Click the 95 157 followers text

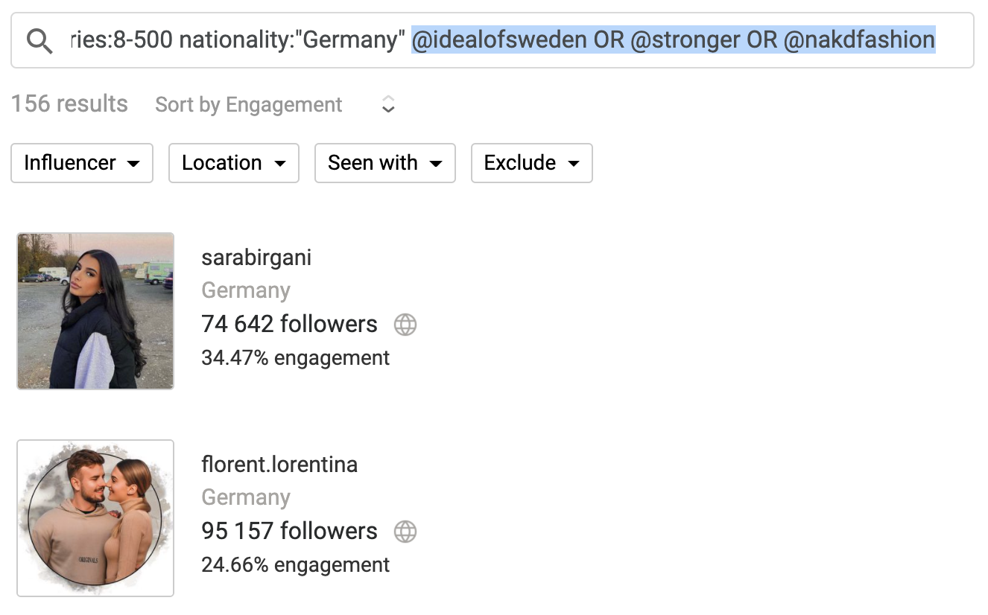pos(289,531)
